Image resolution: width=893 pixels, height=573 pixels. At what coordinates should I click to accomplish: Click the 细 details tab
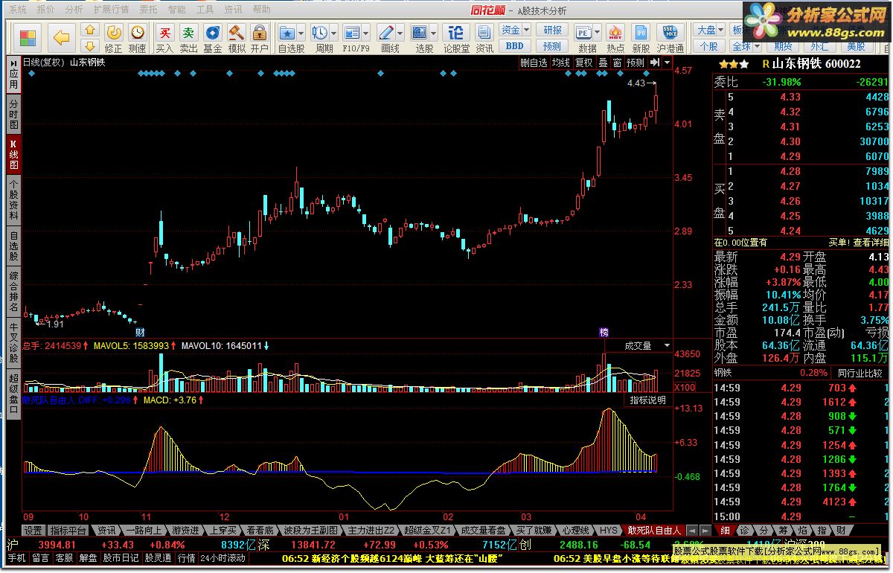tap(725, 531)
